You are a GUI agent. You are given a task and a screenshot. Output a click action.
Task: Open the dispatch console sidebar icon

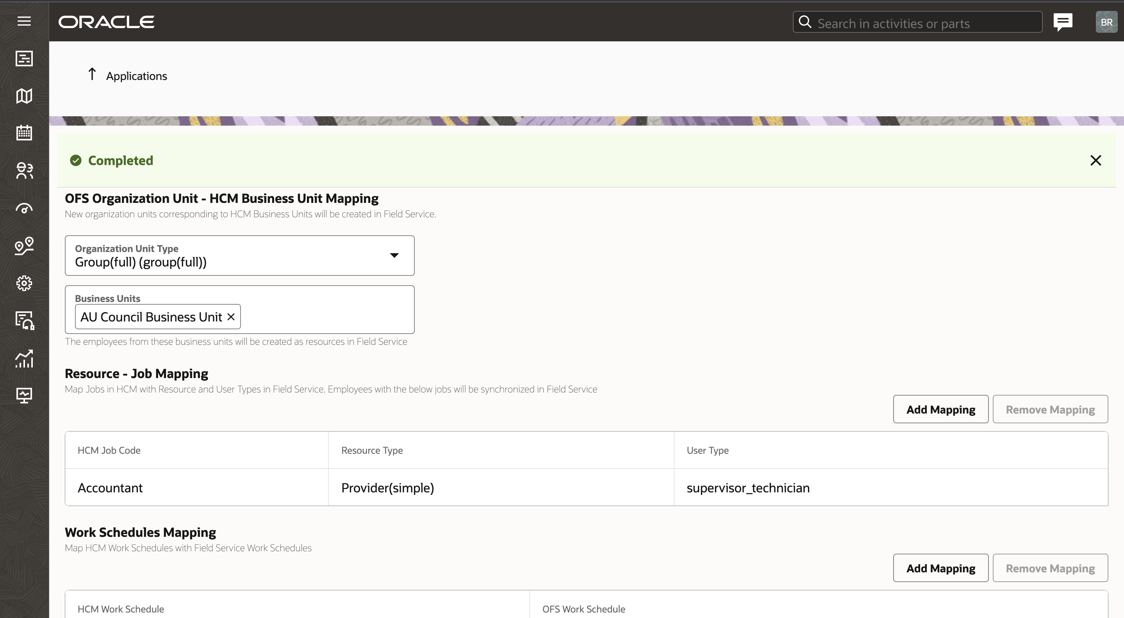click(24, 59)
